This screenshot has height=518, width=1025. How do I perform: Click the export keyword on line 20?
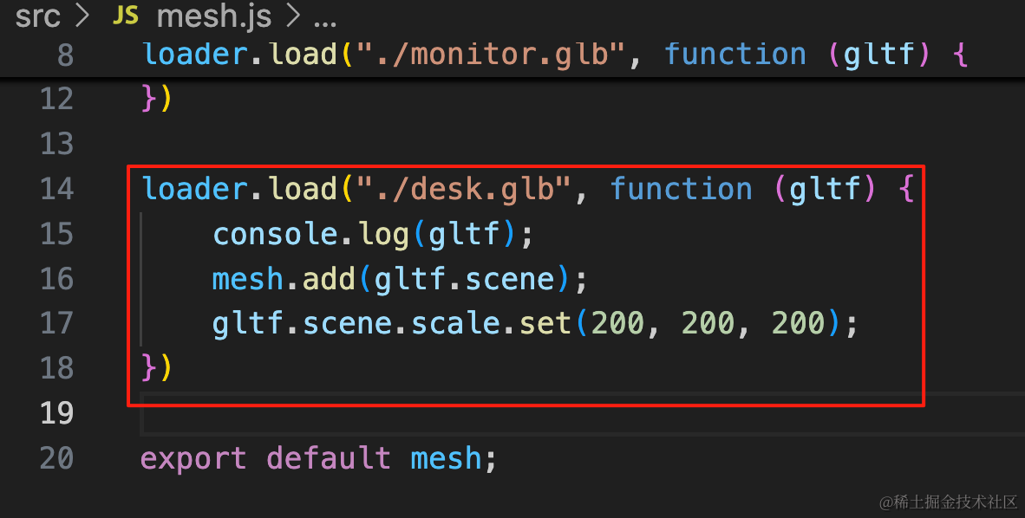pyautogui.click(x=193, y=458)
